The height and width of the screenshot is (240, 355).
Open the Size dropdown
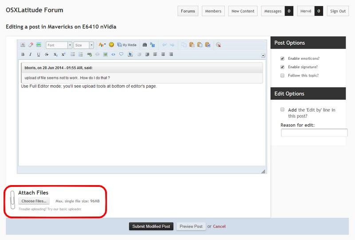coord(83,45)
